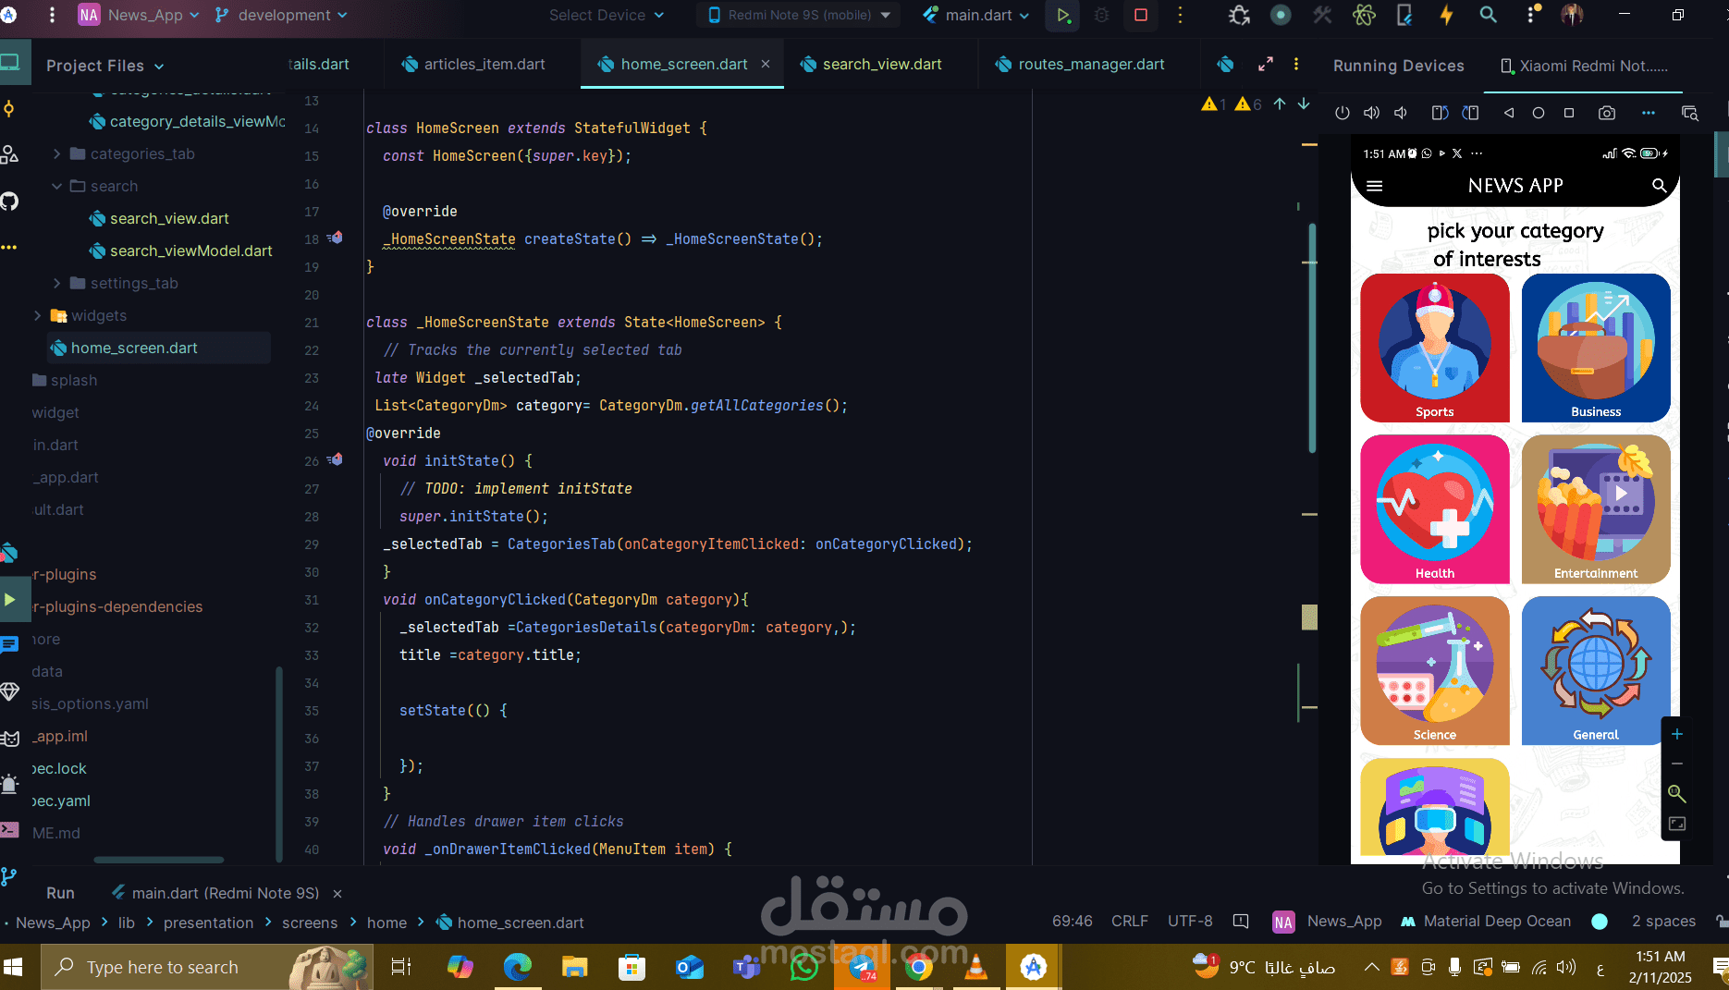Expand the settings_tab folder
The image size is (1729, 990).
57,283
